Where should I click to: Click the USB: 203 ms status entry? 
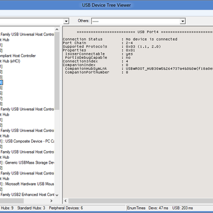coord(182,208)
